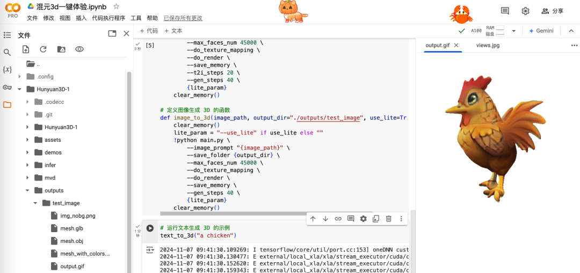Open the 代码执行程序 menu
Viewport: 580px width, 273px height.
coord(108,18)
